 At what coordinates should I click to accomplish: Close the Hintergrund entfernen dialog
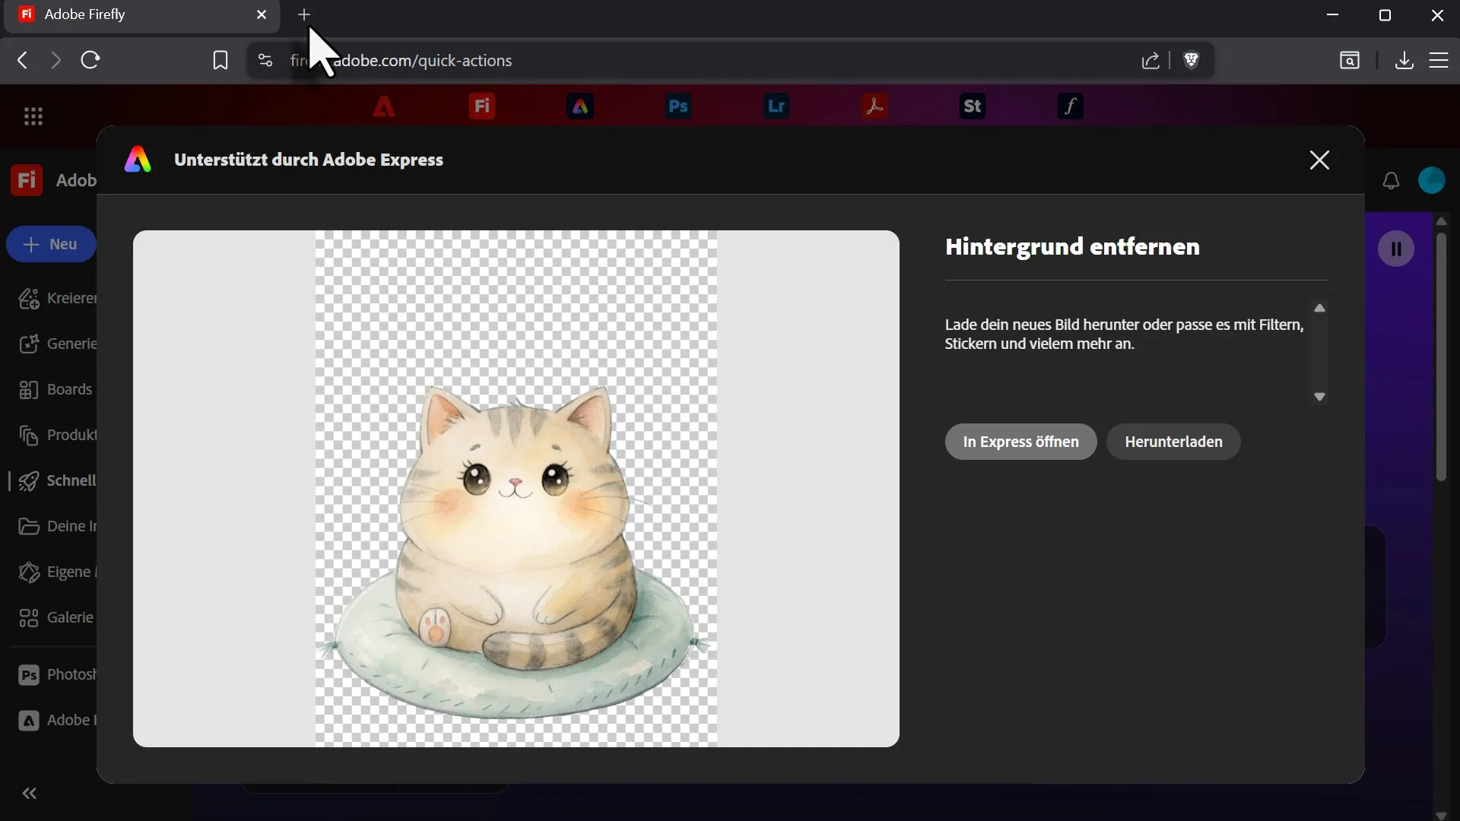point(1319,160)
